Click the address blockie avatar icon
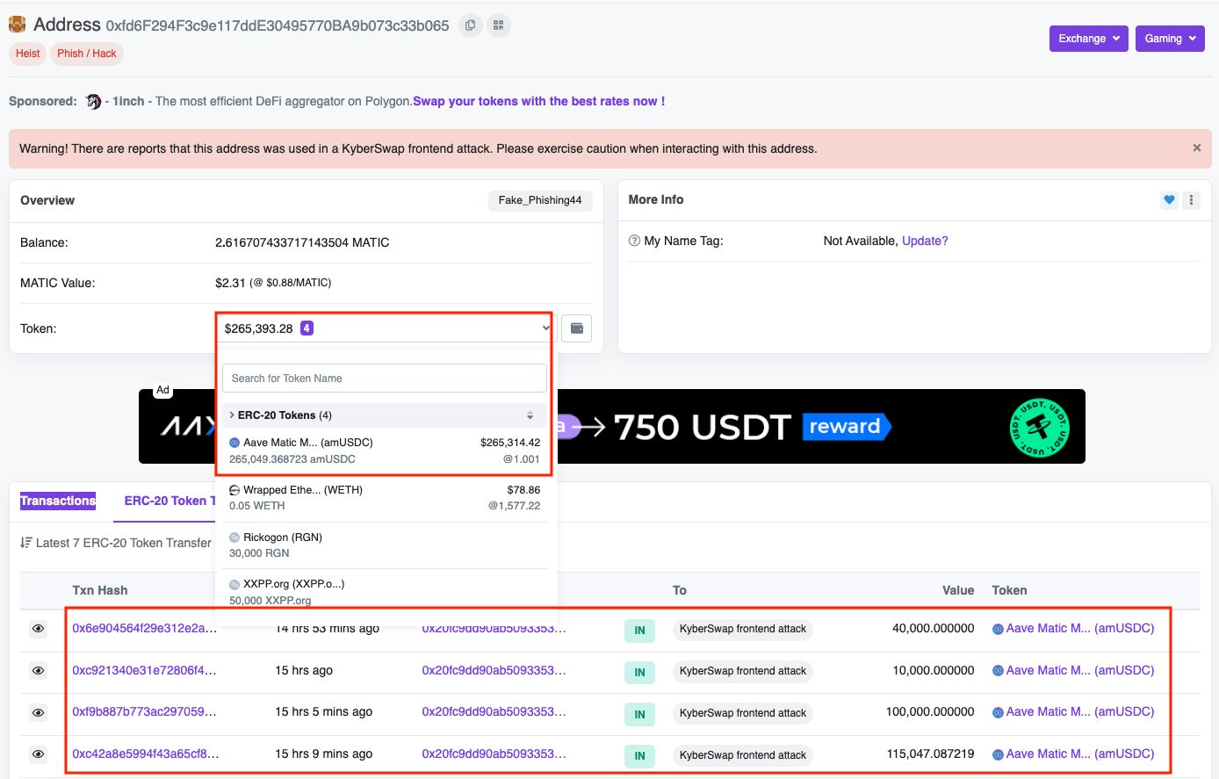The width and height of the screenshot is (1219, 779). tap(17, 25)
